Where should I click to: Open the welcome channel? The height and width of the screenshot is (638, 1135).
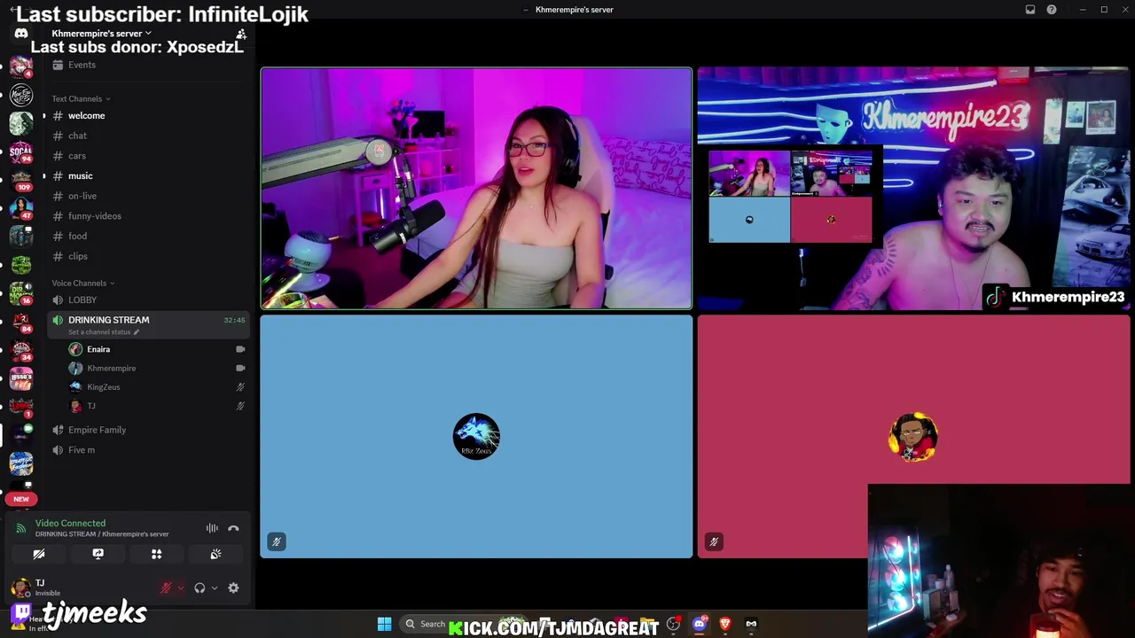(x=147, y=115)
